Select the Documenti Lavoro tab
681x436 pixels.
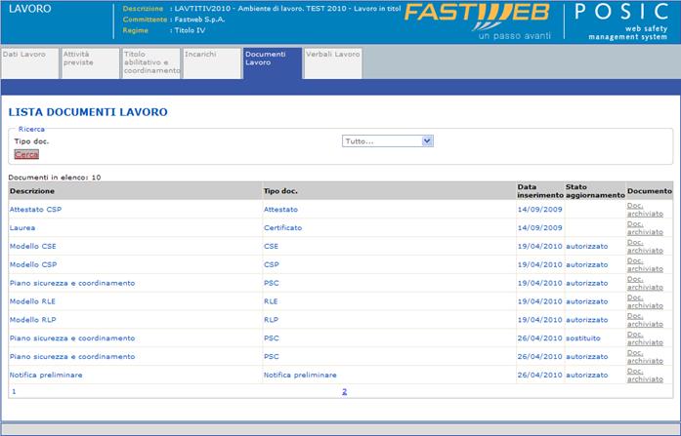(273, 63)
